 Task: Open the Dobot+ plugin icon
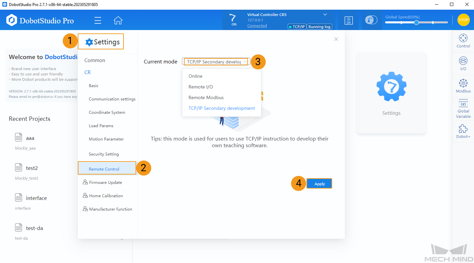pos(463,131)
